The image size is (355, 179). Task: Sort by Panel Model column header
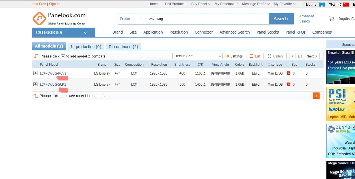tap(49, 65)
